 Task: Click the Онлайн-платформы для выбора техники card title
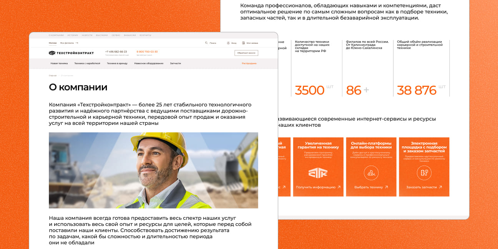371,145
